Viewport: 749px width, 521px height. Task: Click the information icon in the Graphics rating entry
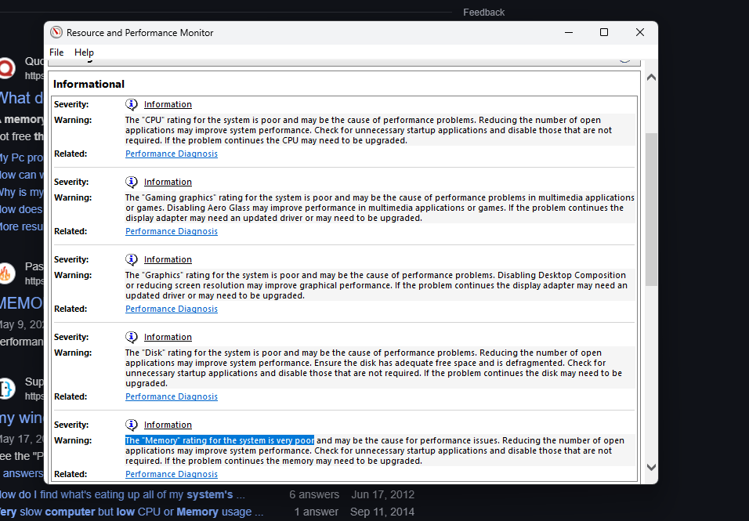[132, 259]
